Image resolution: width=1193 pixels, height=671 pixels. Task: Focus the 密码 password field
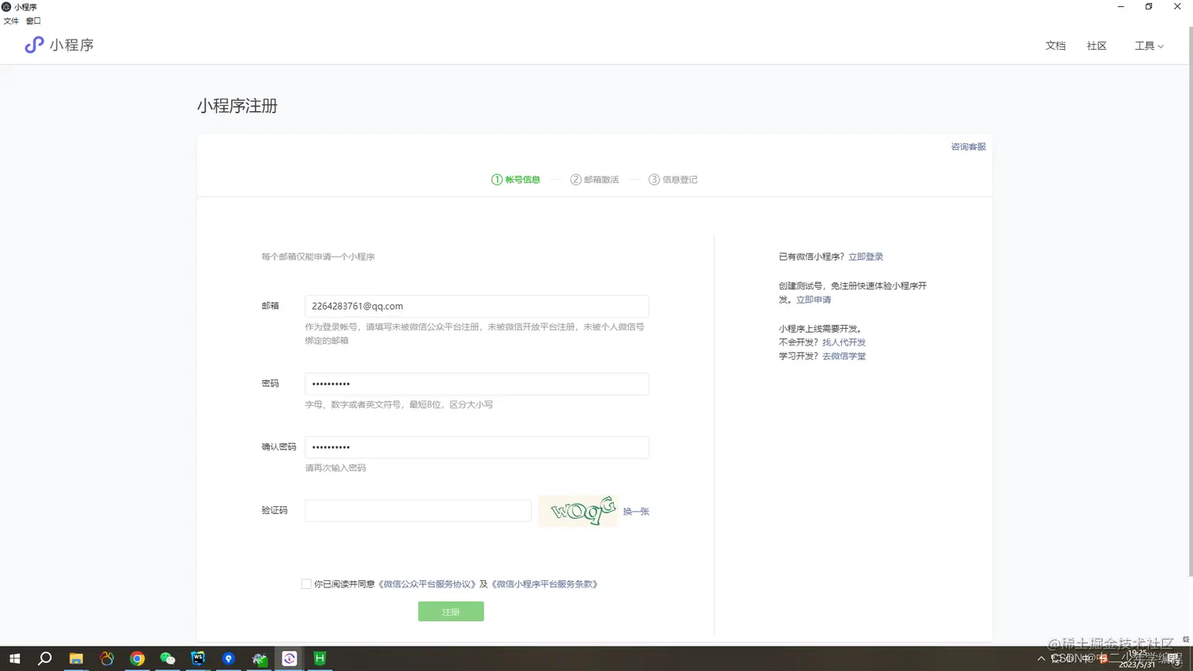tap(477, 384)
